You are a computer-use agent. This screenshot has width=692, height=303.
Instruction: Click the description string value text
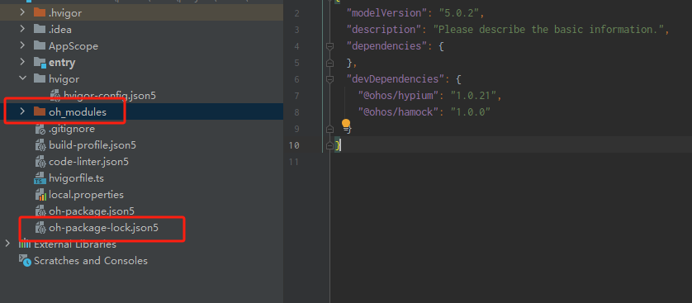pyautogui.click(x=548, y=30)
